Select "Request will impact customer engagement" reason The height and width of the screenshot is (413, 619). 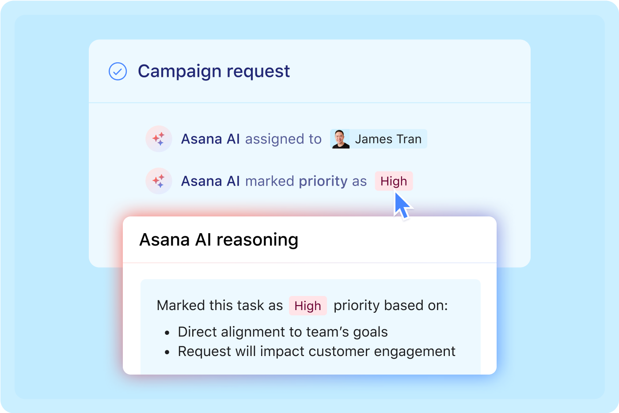(316, 351)
